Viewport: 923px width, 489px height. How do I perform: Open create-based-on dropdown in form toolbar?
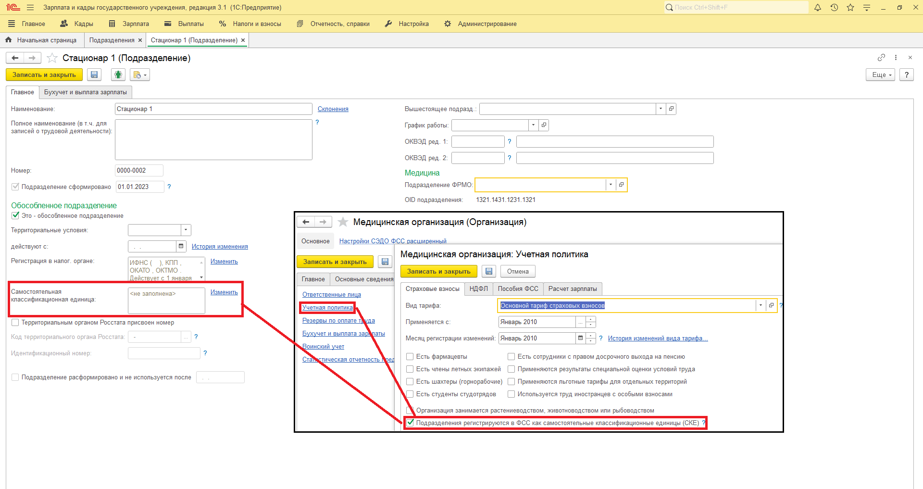pos(140,75)
